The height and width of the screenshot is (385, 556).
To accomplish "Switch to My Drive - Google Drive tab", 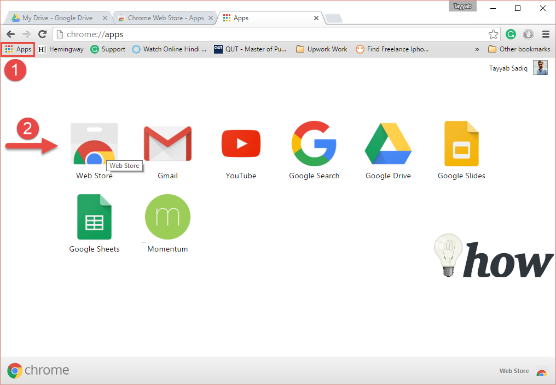I will 57,18.
